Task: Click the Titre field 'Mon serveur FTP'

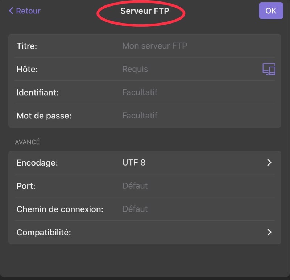Action: pyautogui.click(x=155, y=46)
